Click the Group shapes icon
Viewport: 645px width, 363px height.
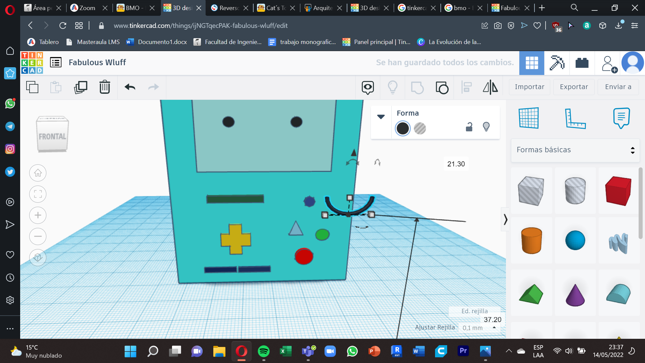(417, 87)
